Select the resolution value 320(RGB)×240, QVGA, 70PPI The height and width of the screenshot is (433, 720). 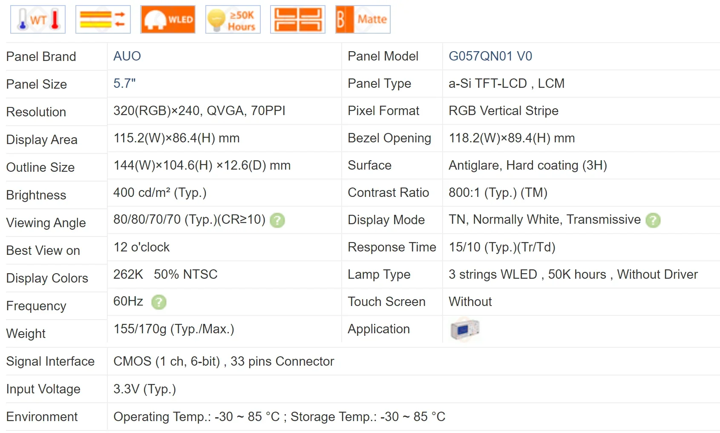(199, 111)
